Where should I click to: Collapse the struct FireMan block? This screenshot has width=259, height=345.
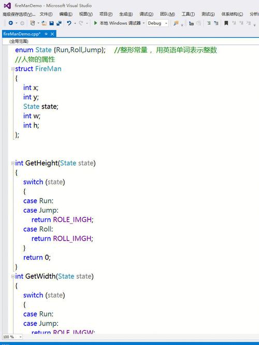point(13,69)
